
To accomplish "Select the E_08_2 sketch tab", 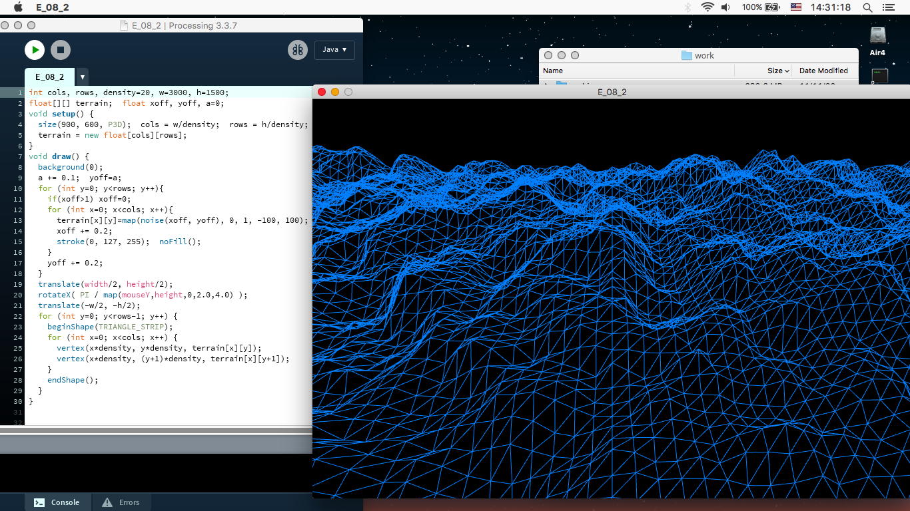I will [x=50, y=77].
